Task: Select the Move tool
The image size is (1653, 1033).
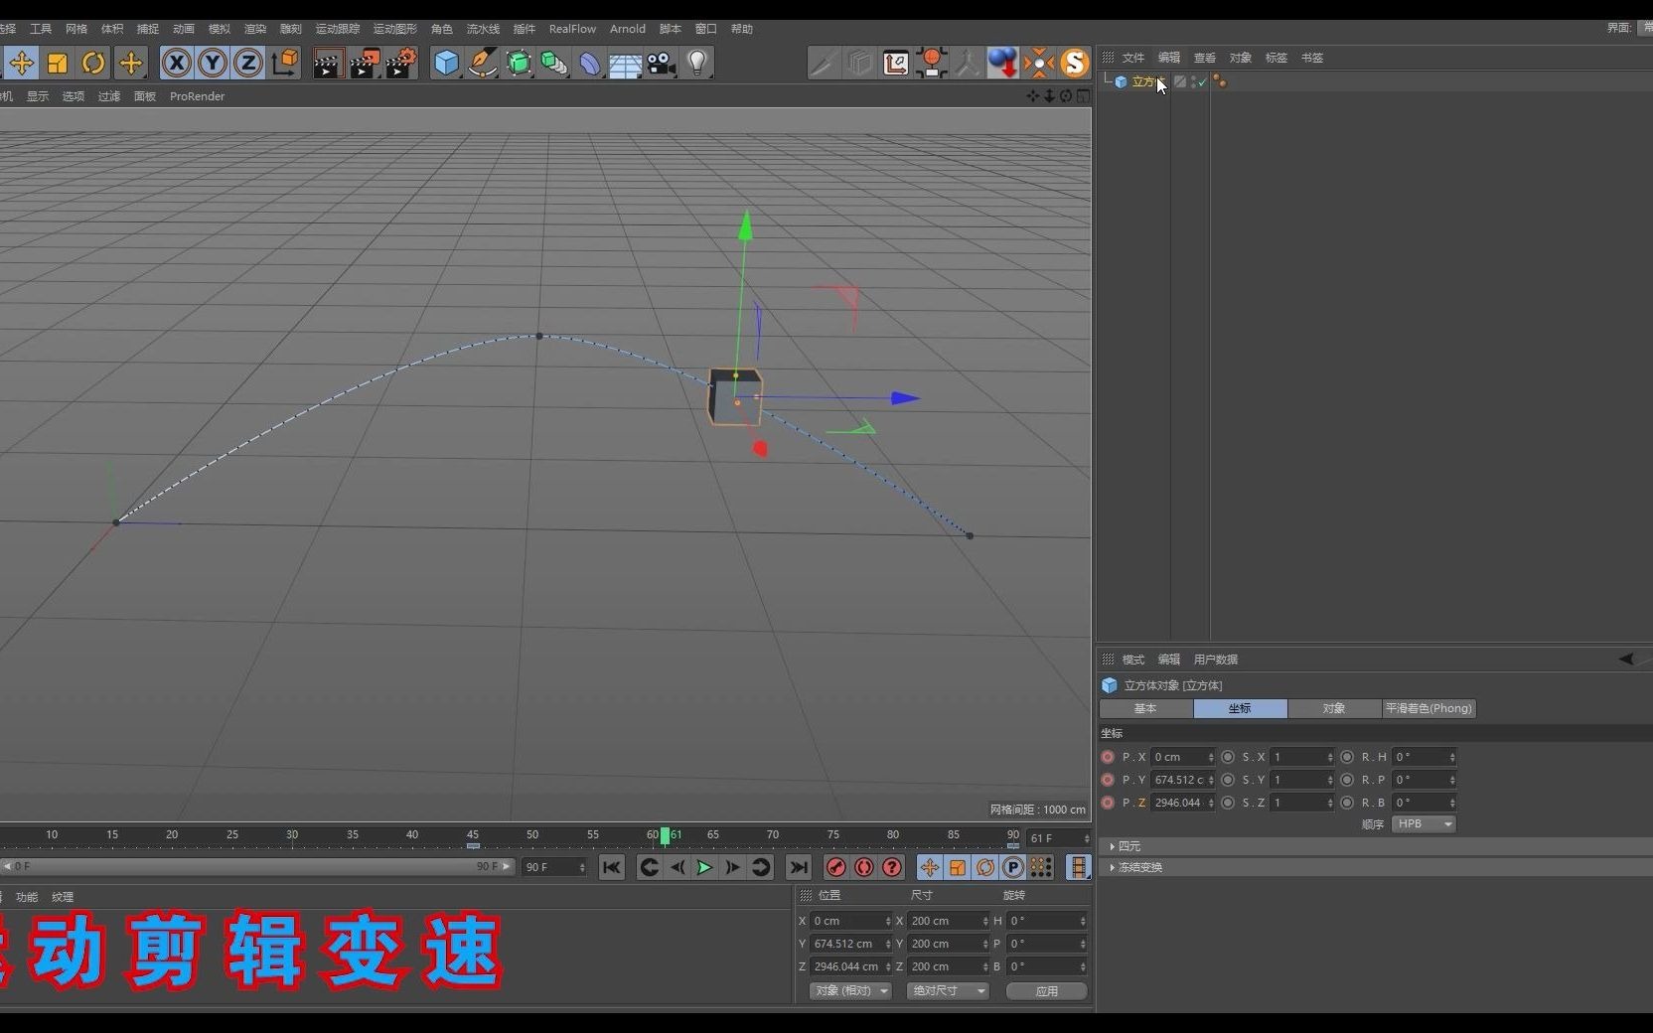Action: [x=21, y=63]
